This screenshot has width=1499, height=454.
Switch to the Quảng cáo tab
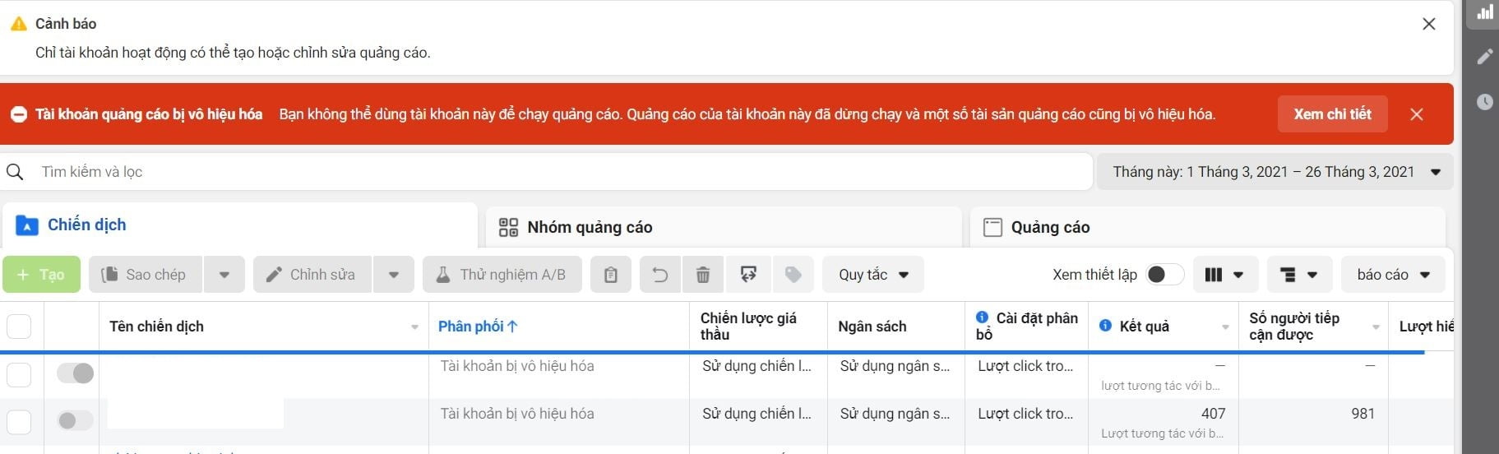[x=1049, y=227]
